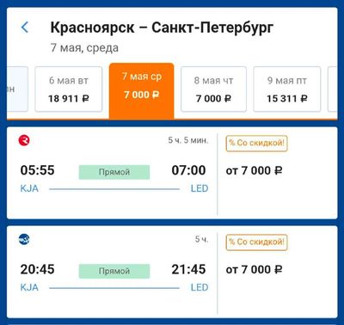Choose the second flight price от 7 000 ₽
The image size is (344, 325).
pos(254,270)
